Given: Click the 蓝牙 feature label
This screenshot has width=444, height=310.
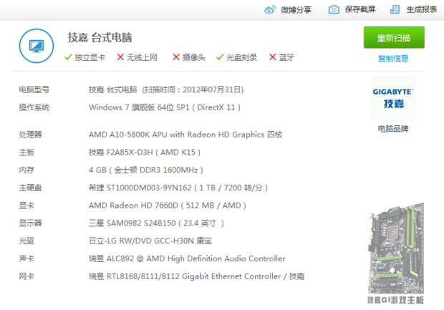Looking at the screenshot, I should click(286, 57).
